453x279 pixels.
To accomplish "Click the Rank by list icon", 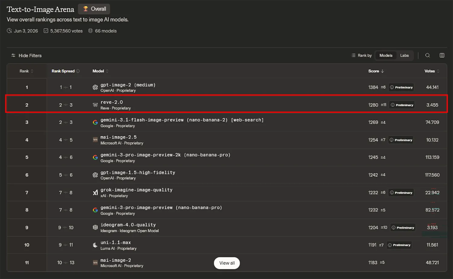I will [353, 55].
